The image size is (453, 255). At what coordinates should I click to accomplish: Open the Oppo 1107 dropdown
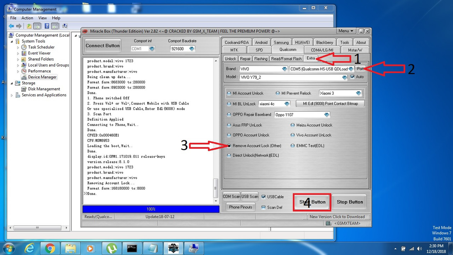tap(327, 115)
